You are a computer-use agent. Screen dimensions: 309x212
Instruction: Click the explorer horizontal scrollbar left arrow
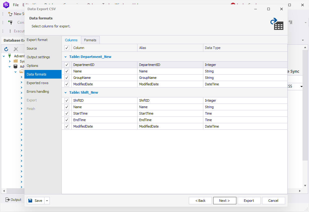[x=4, y=191]
